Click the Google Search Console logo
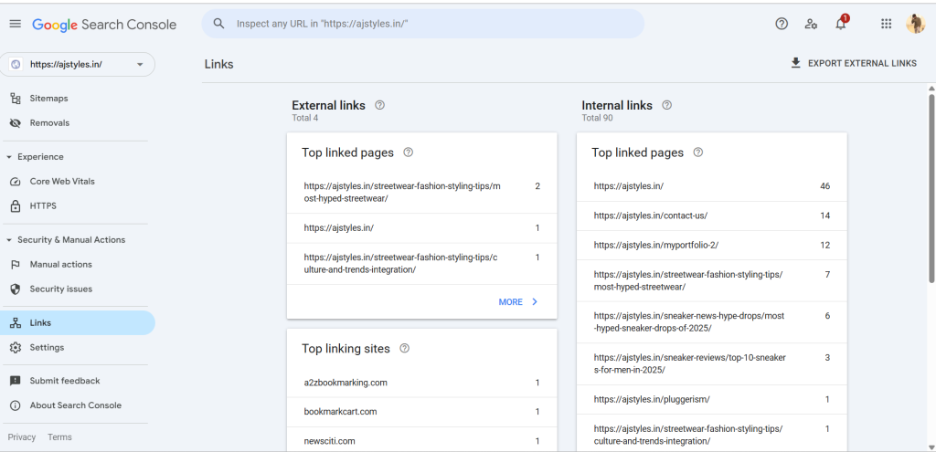 pyautogui.click(x=104, y=25)
